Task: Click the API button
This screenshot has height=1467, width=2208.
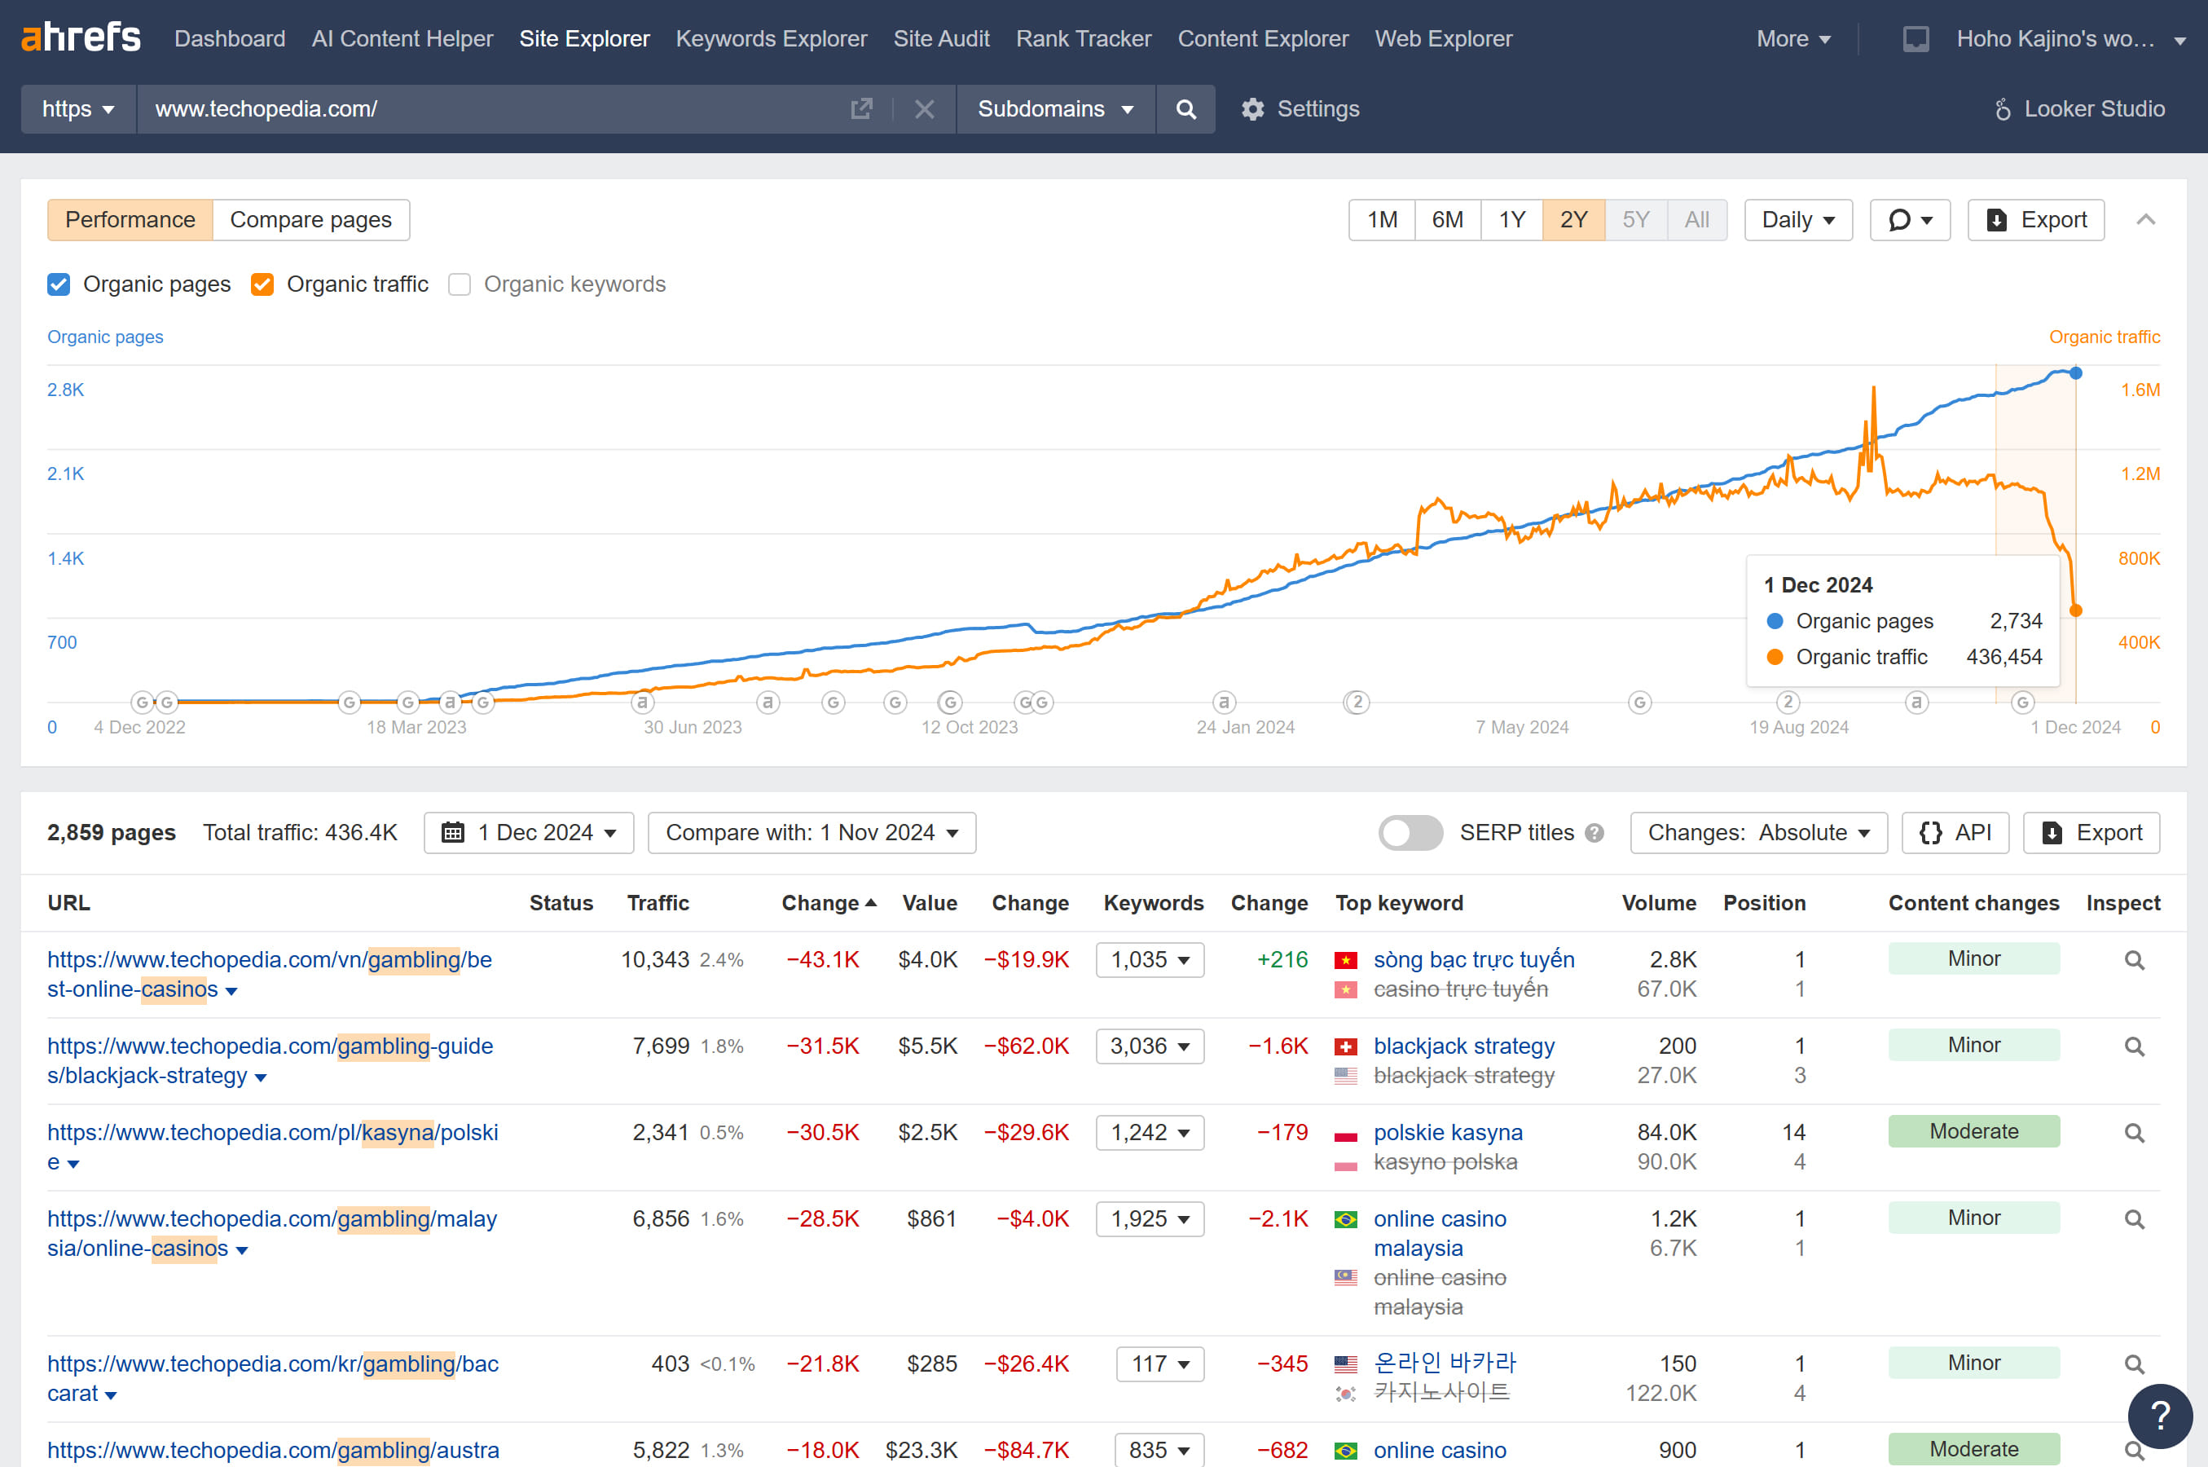Action: (1955, 833)
